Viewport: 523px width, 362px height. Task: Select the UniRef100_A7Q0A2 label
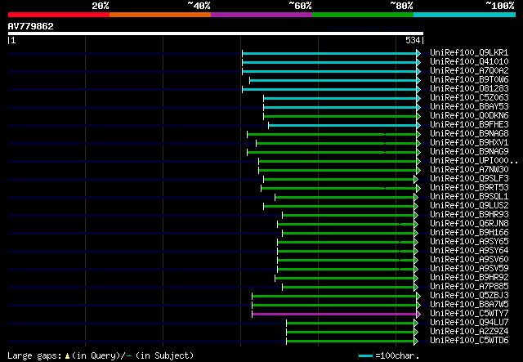(469, 71)
